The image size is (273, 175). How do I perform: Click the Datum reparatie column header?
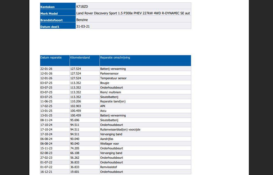tap(55, 61)
